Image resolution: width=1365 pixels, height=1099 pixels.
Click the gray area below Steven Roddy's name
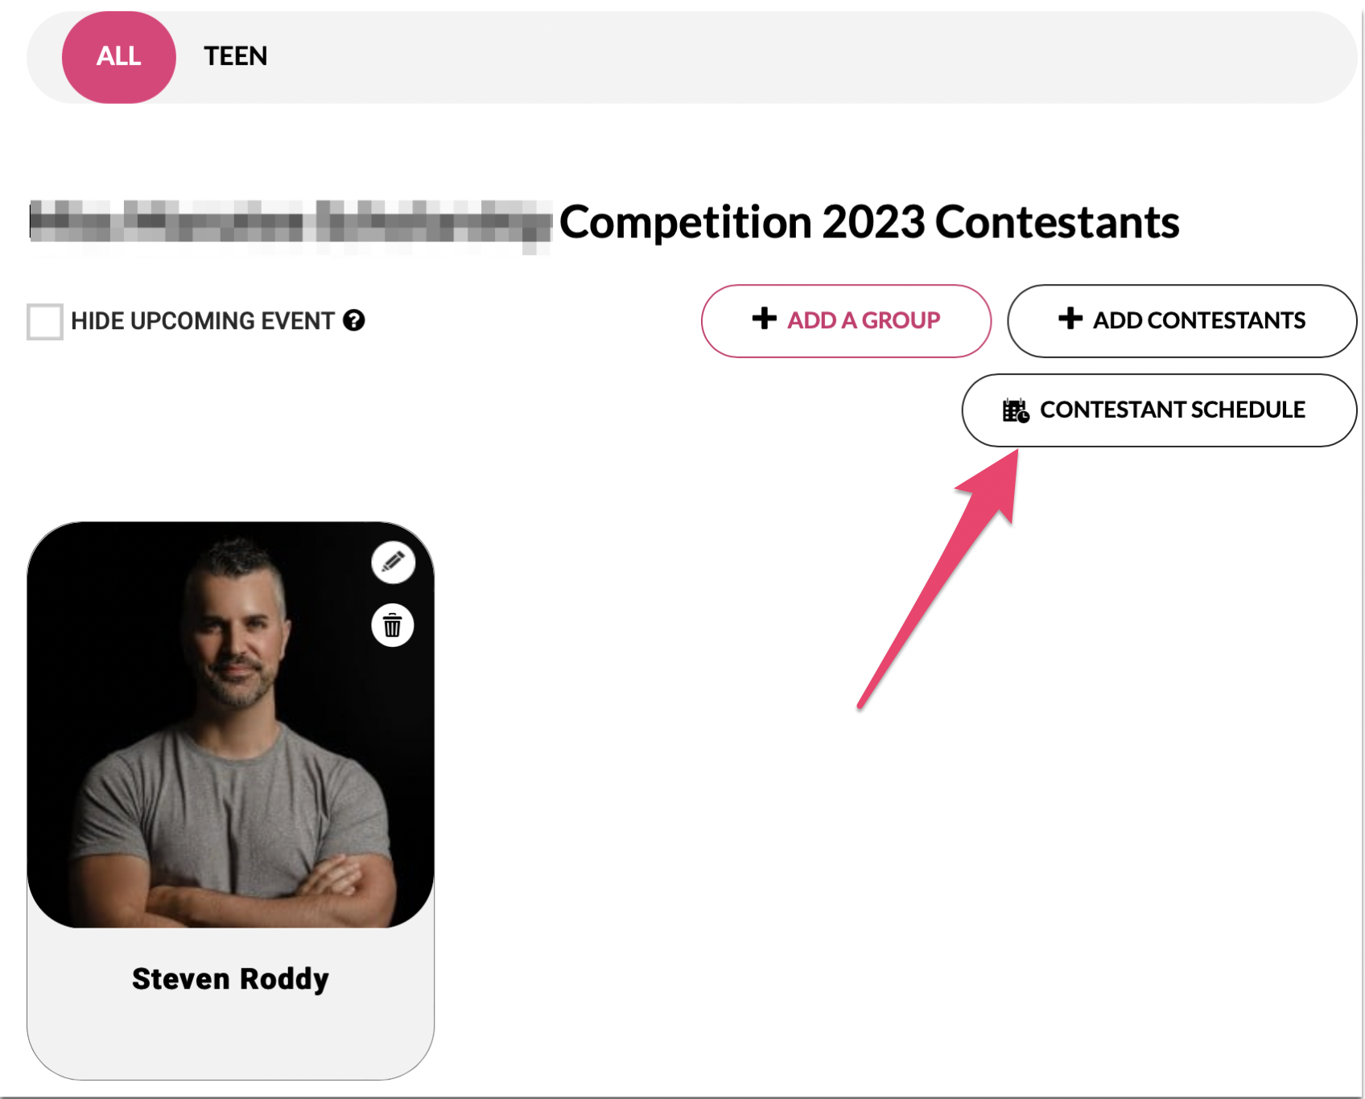point(230,1038)
